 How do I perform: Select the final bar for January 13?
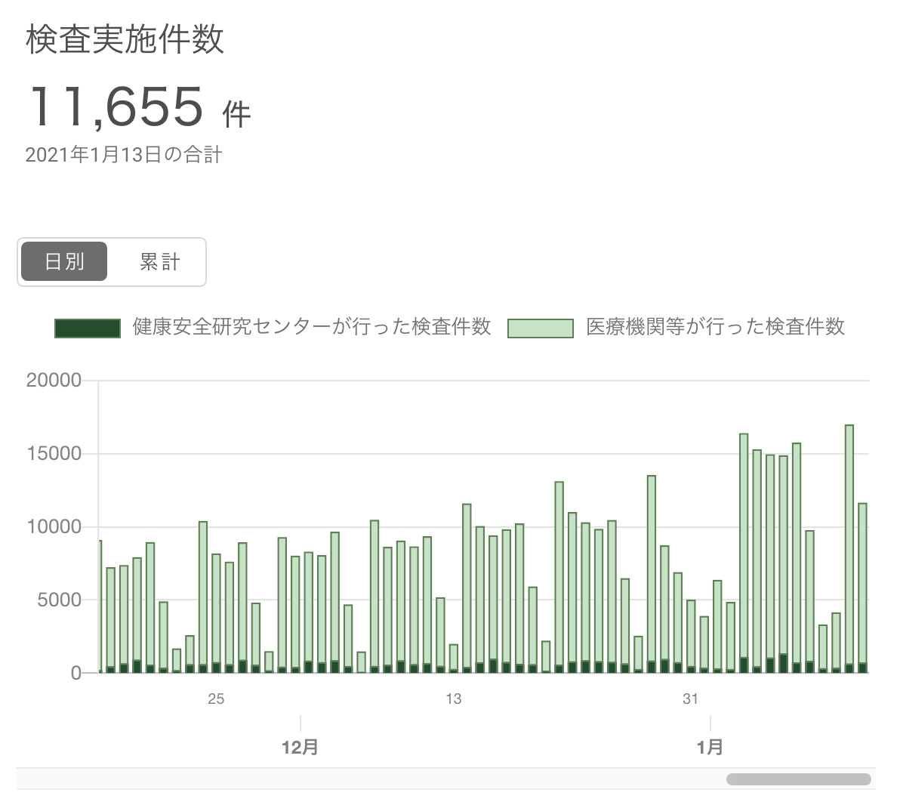(862, 588)
